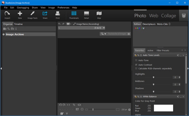Switch to the Descripteurs tab

[149, 24]
